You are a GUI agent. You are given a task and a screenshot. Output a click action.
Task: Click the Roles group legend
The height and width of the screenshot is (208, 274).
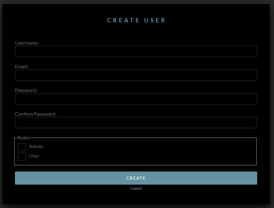tap(24, 138)
